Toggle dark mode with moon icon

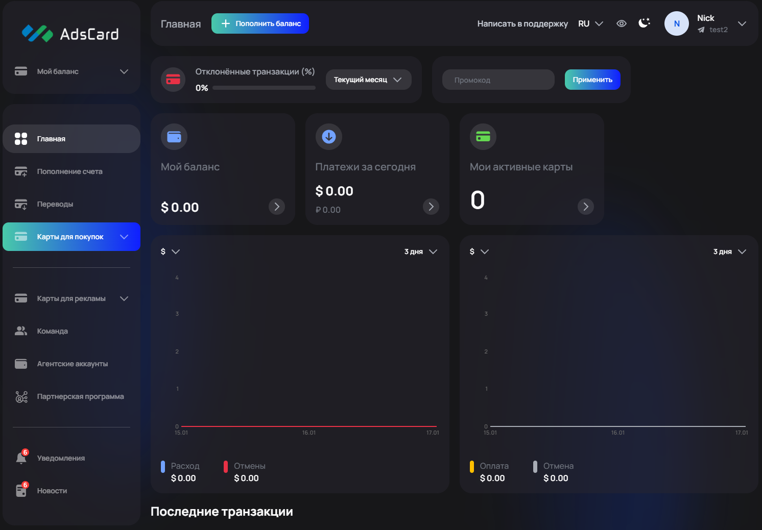pos(645,23)
